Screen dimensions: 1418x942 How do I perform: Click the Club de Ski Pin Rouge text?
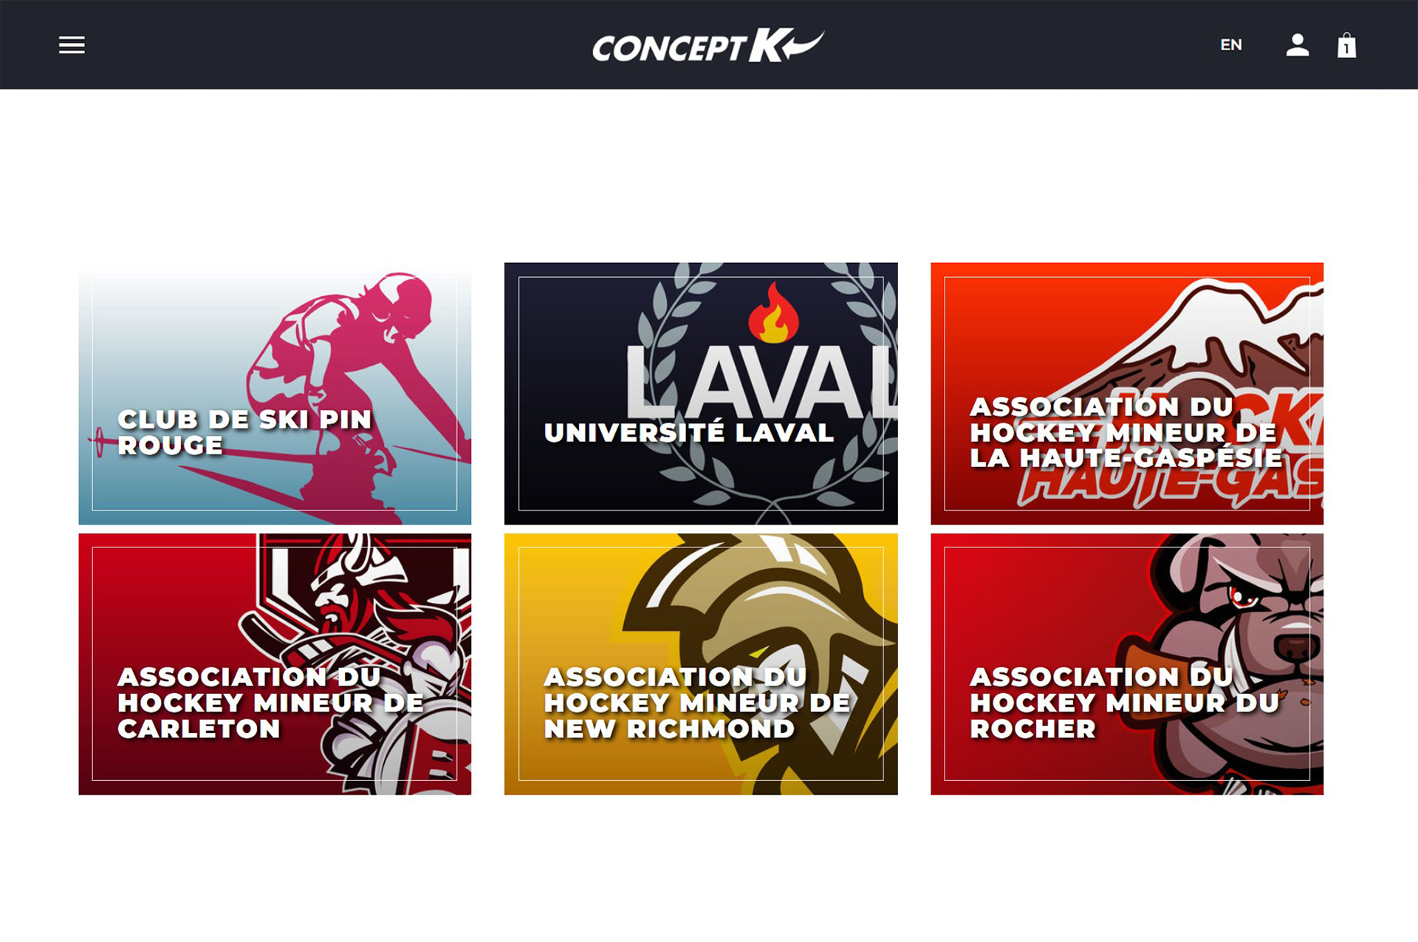[x=244, y=432]
